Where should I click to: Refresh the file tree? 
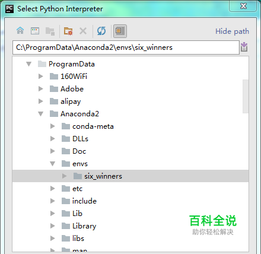click(101, 31)
